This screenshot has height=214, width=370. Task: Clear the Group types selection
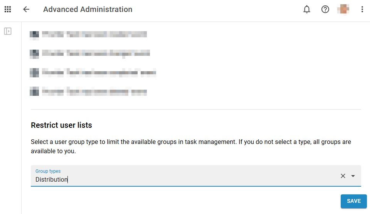(343, 176)
